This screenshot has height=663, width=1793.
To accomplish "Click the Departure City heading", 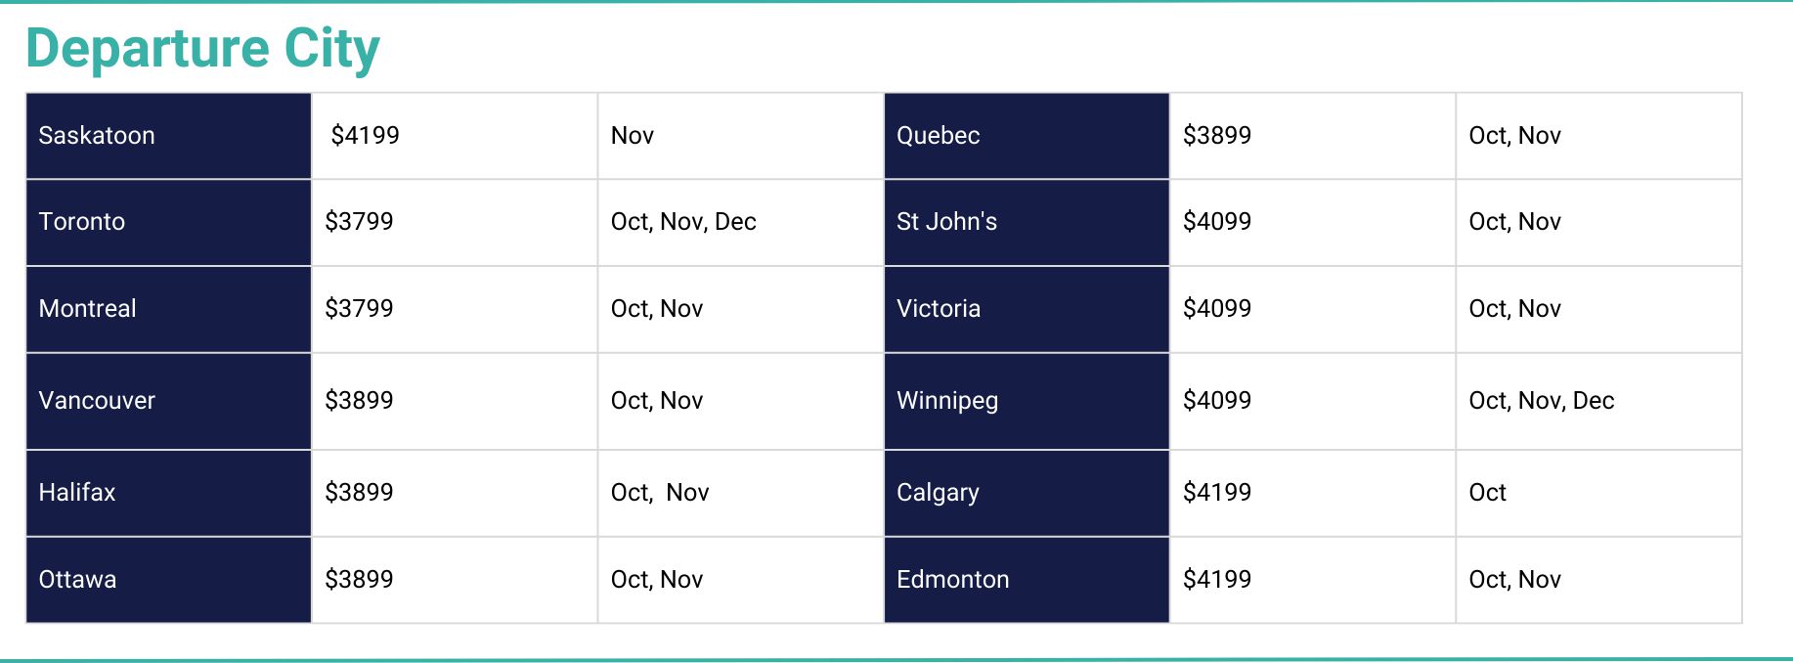I will pyautogui.click(x=202, y=48).
